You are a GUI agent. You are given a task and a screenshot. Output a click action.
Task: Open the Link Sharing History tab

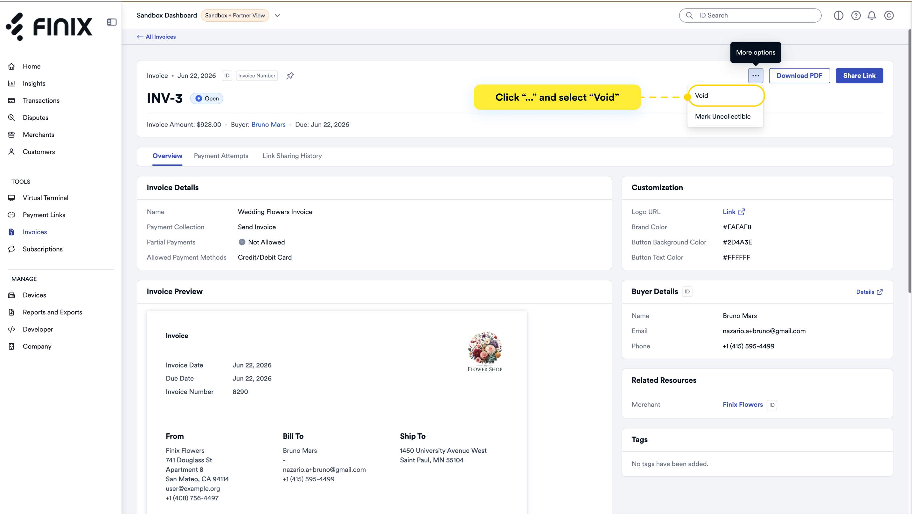pos(292,156)
